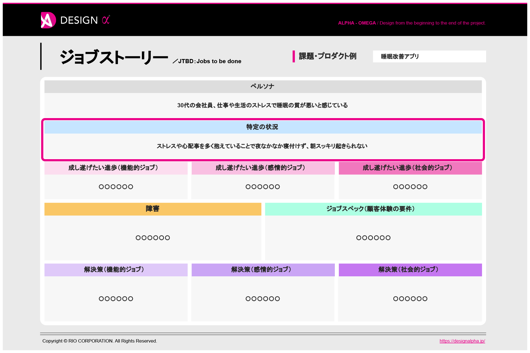Click the 解決策（感情的ジョブ） header
Viewport: 530px width, 353px height.
263,270
